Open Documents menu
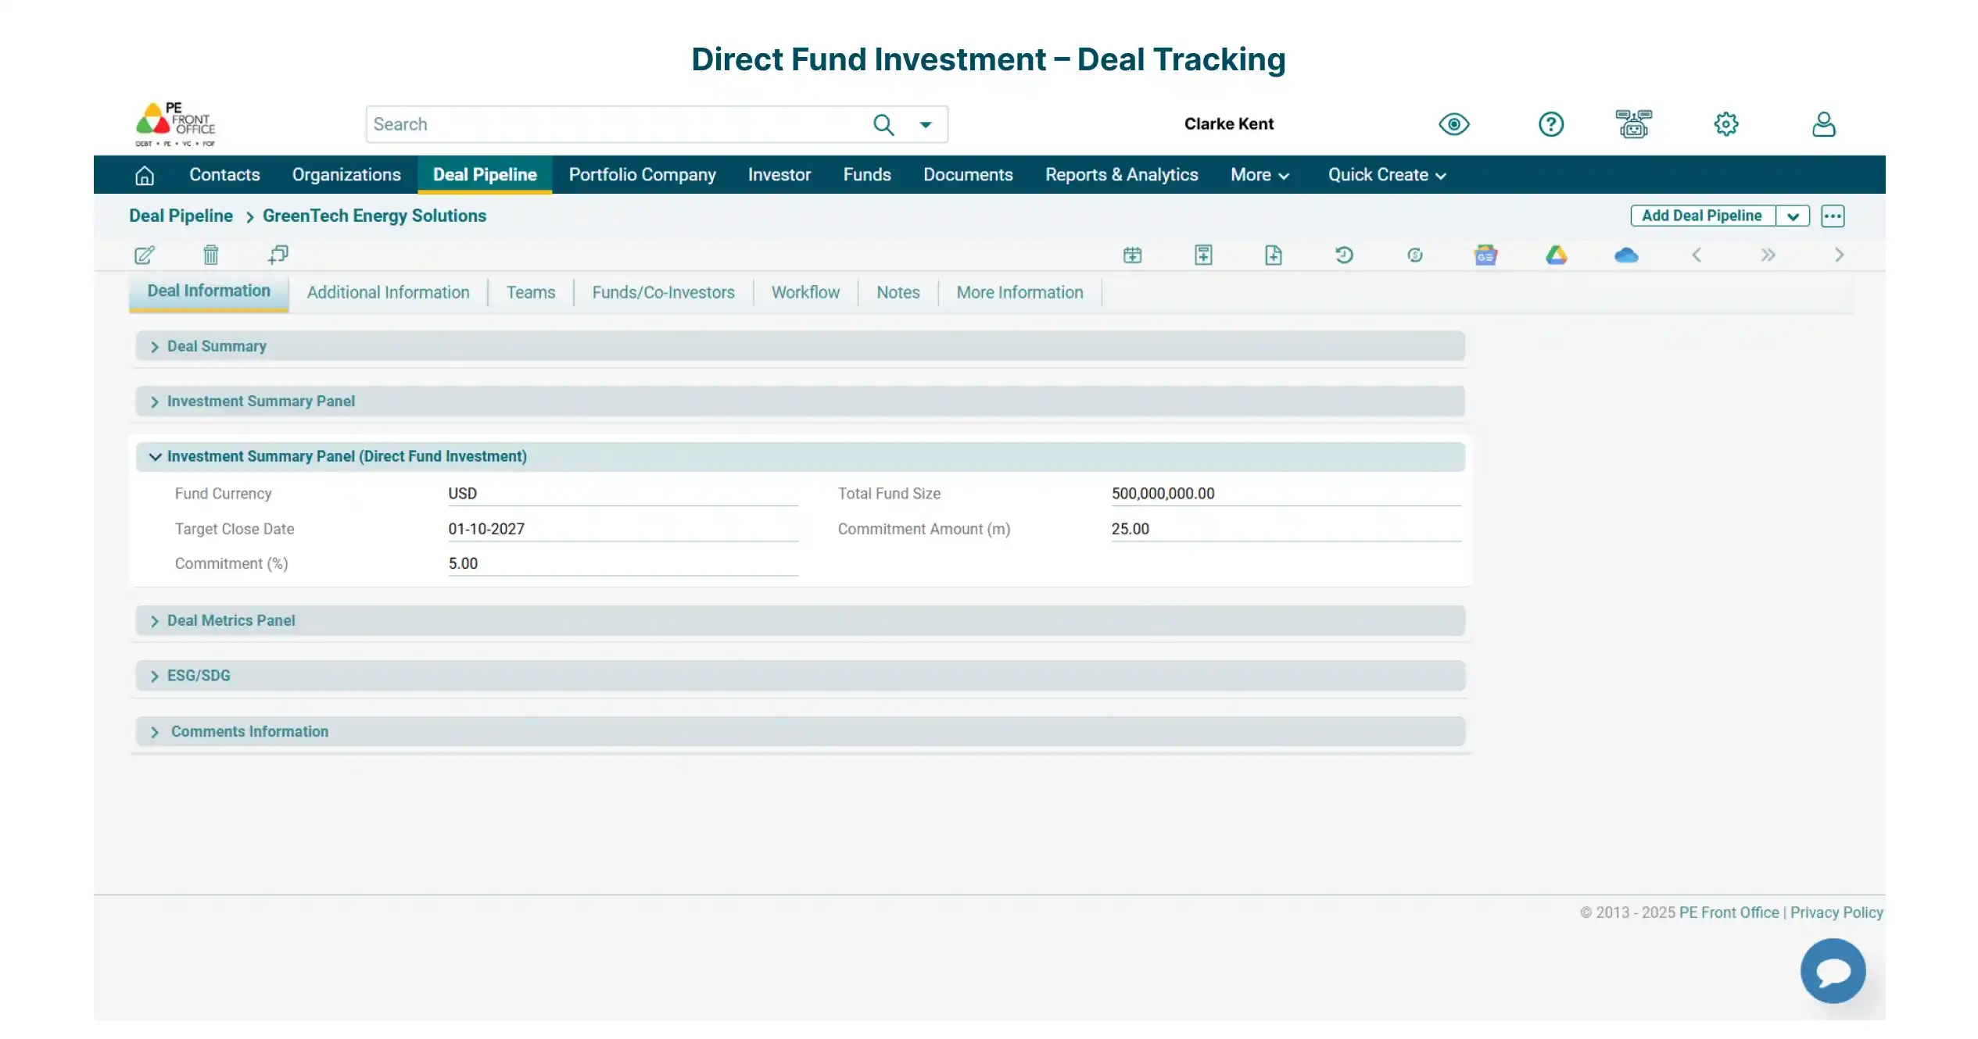 968,175
